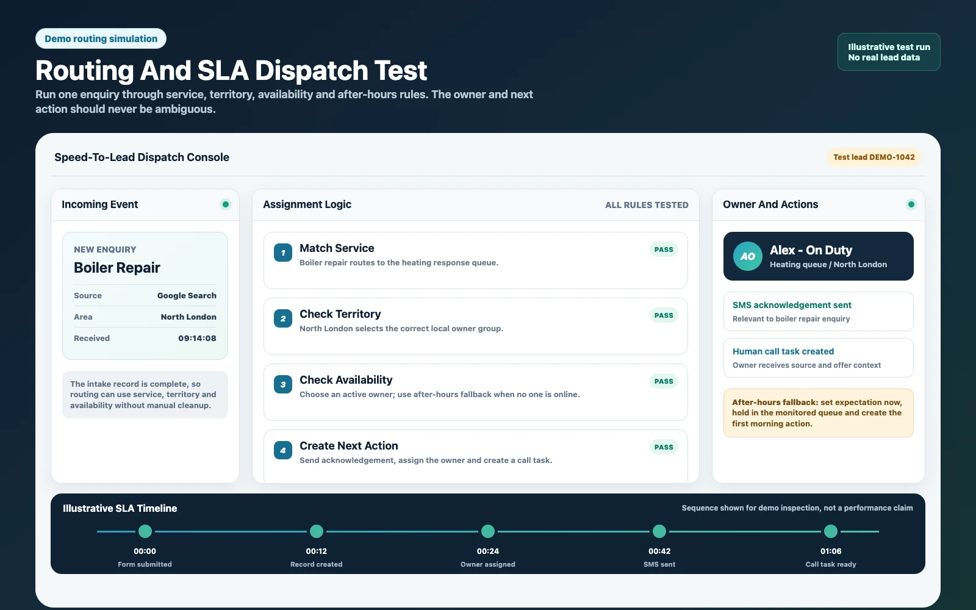Select the 00:12 Record created timeline marker
The height and width of the screenshot is (610, 976).
317,531
